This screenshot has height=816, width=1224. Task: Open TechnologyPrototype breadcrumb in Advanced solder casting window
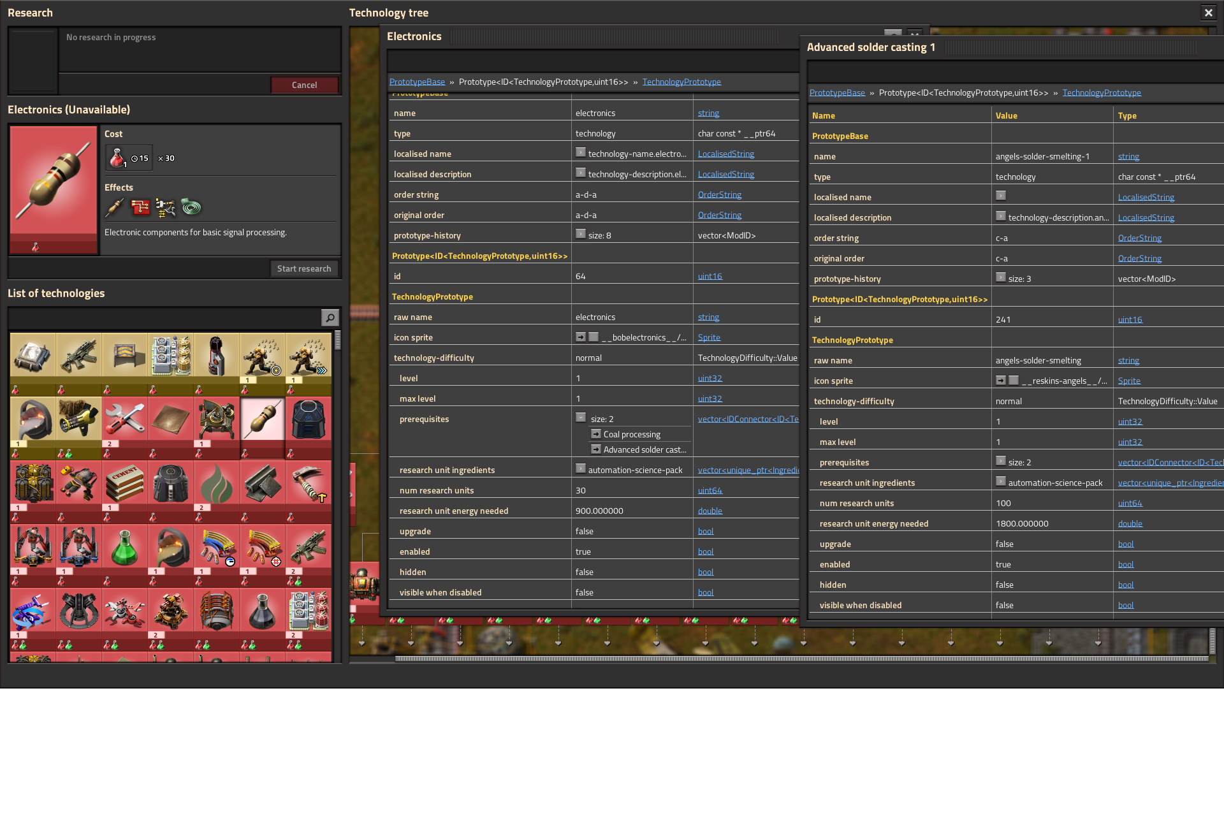[1102, 92]
